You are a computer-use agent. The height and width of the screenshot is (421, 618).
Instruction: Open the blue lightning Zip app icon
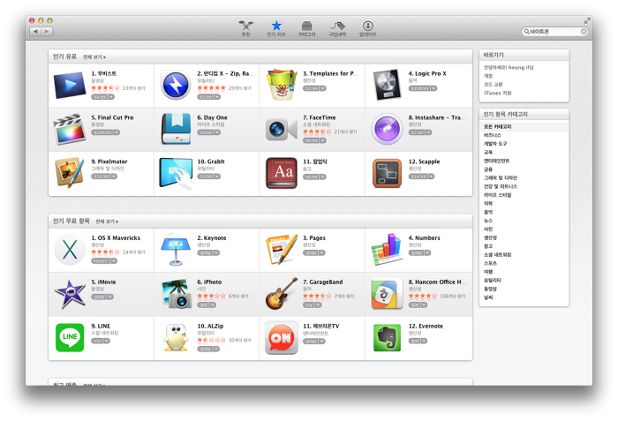(176, 85)
